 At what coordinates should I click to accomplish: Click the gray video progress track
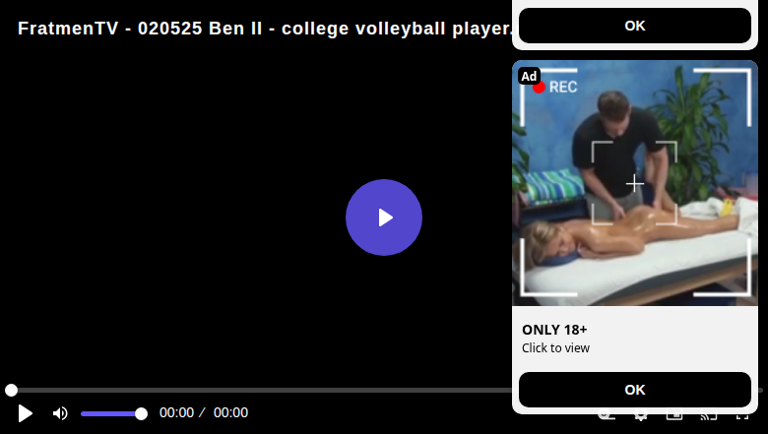pyautogui.click(x=262, y=390)
